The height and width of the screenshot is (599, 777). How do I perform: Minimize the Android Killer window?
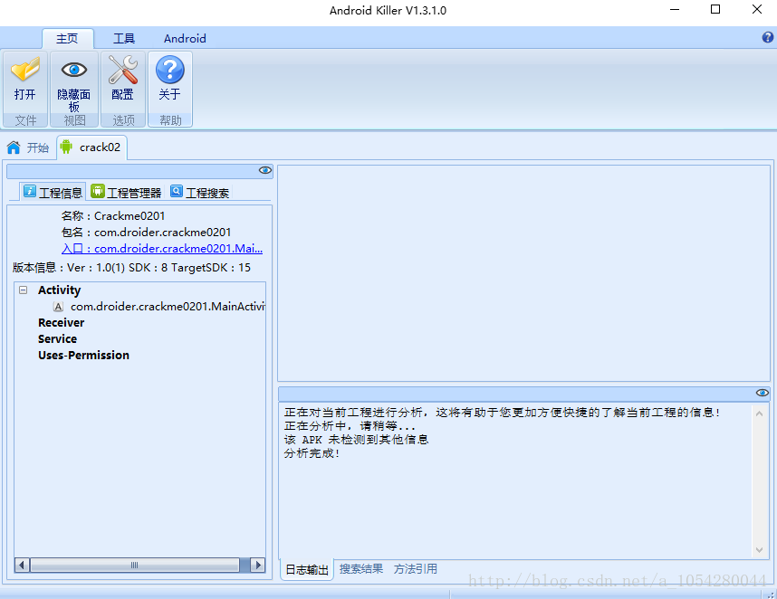coord(675,10)
